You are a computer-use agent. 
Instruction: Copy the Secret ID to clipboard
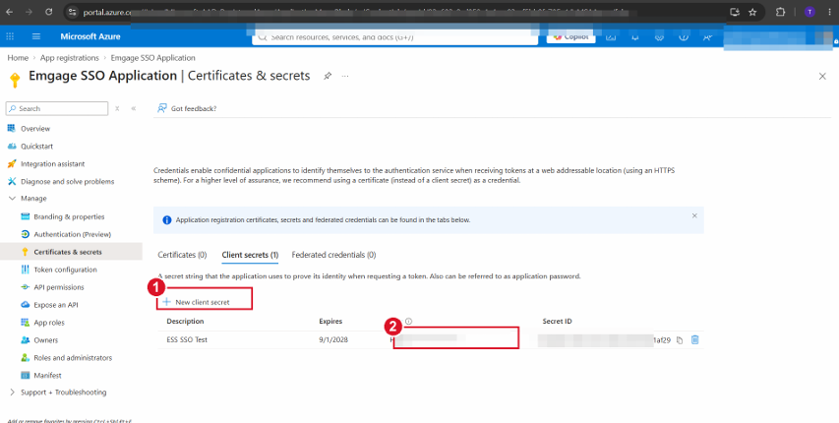click(x=680, y=340)
